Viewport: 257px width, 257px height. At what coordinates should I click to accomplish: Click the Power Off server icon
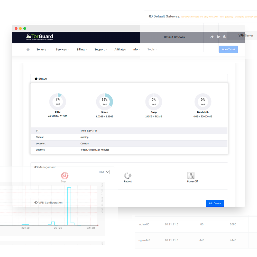(x=191, y=176)
